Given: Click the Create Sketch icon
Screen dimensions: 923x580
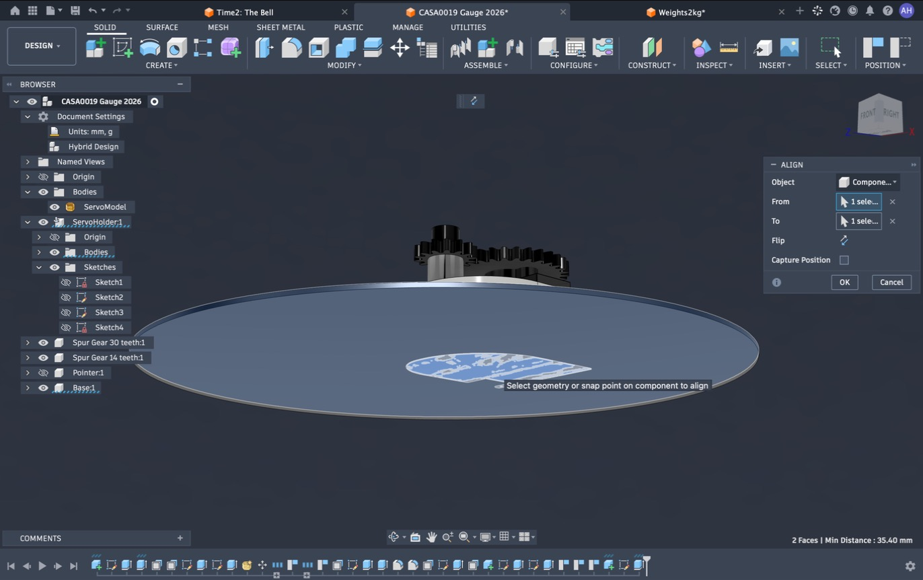Looking at the screenshot, I should (122, 47).
